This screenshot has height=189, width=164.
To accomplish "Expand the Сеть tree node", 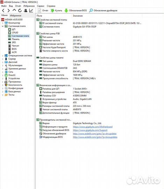I will coord(2,72).
